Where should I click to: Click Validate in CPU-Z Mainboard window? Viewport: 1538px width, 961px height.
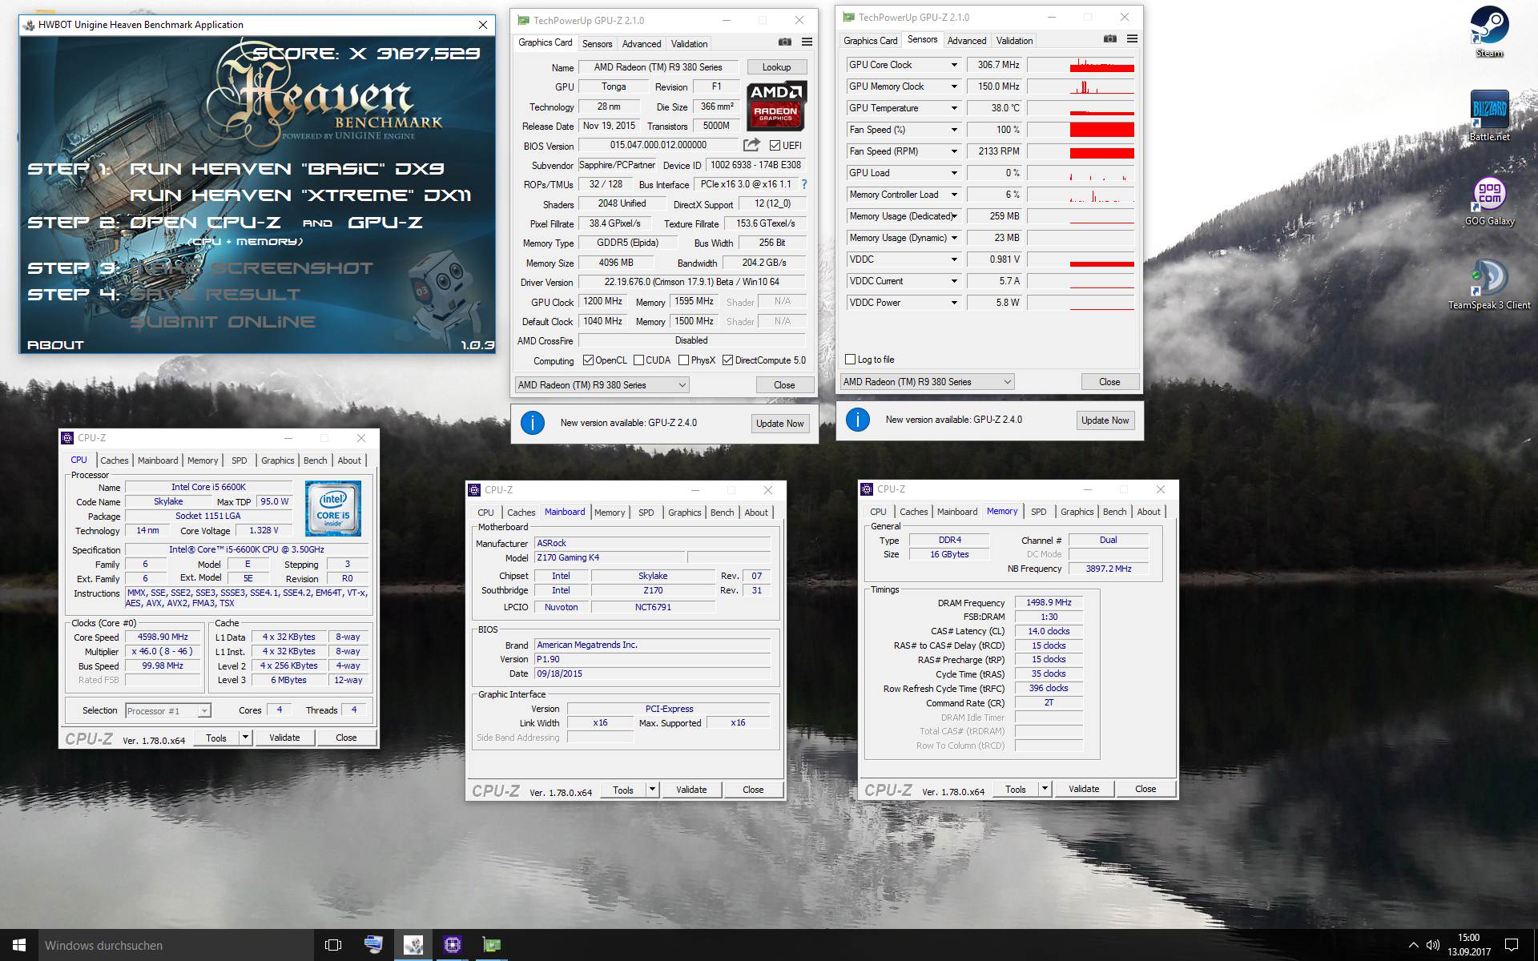(x=691, y=790)
